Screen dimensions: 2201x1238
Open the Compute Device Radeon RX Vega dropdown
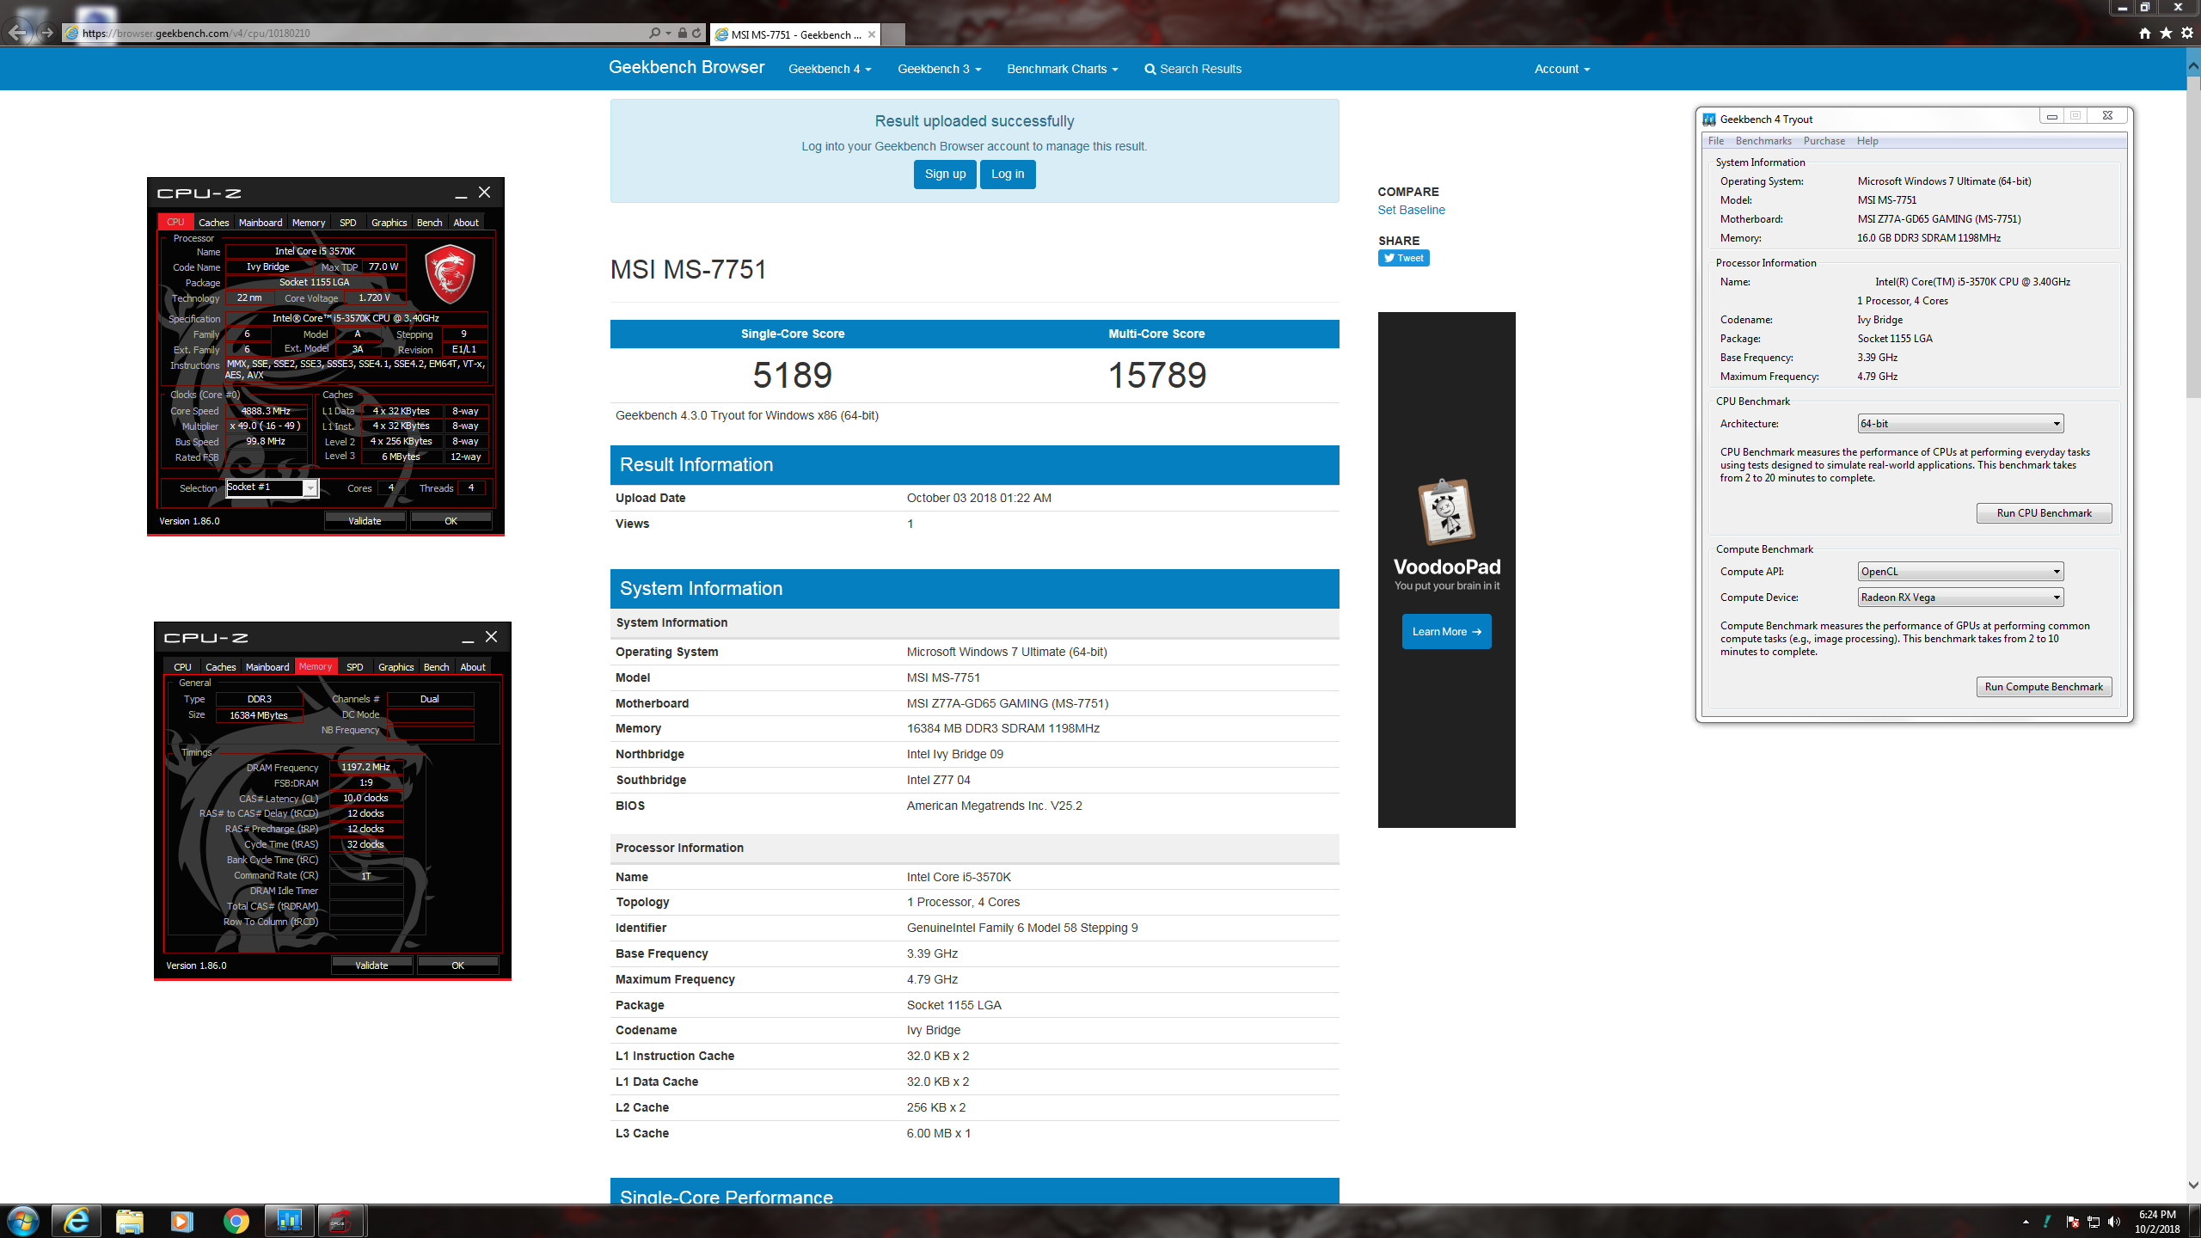click(1960, 598)
